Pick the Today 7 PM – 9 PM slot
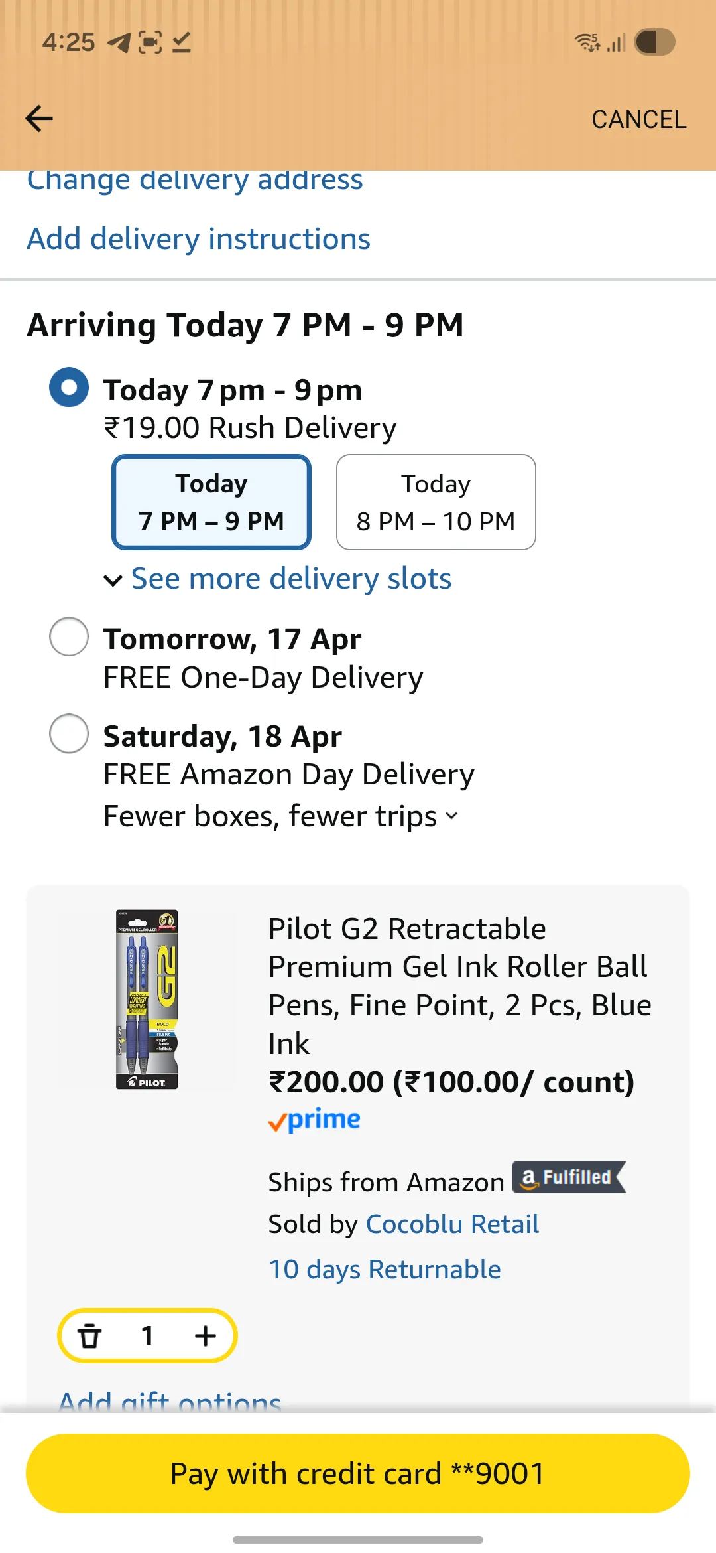 pos(211,502)
